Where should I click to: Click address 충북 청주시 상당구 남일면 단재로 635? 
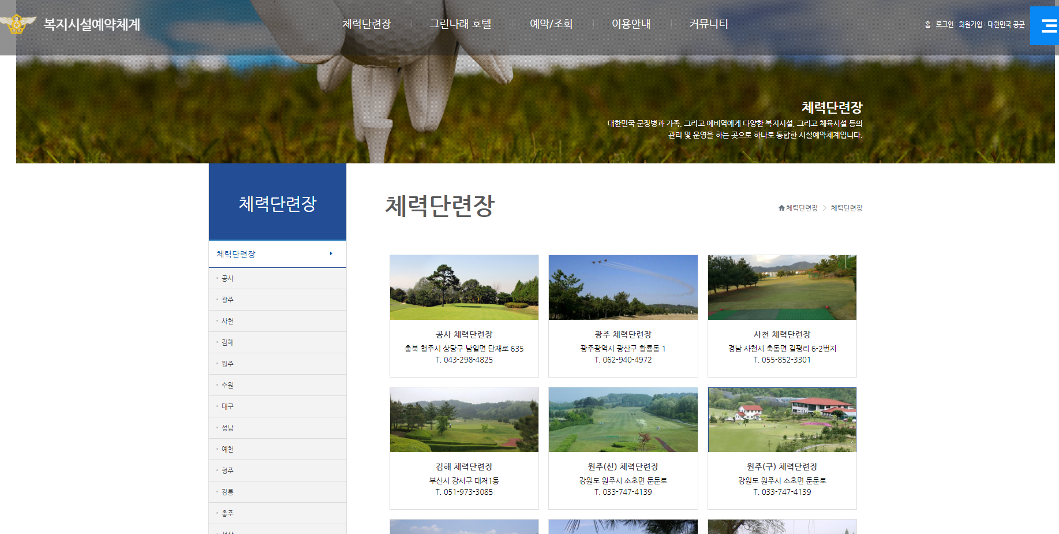point(464,349)
